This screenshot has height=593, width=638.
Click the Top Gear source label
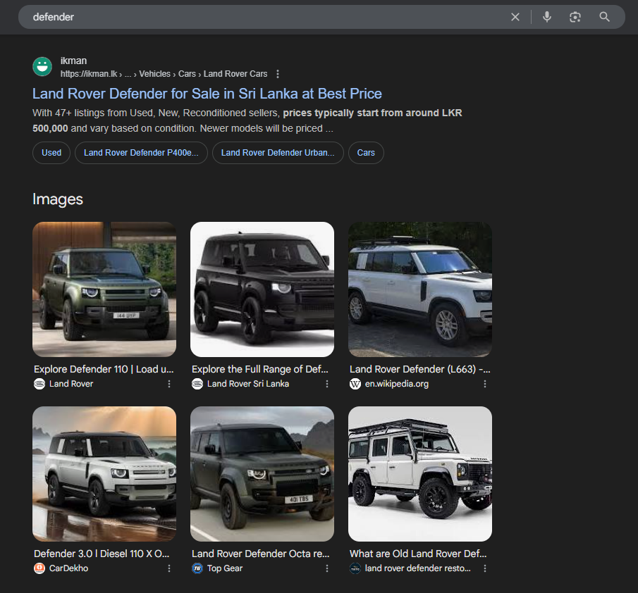tap(225, 568)
